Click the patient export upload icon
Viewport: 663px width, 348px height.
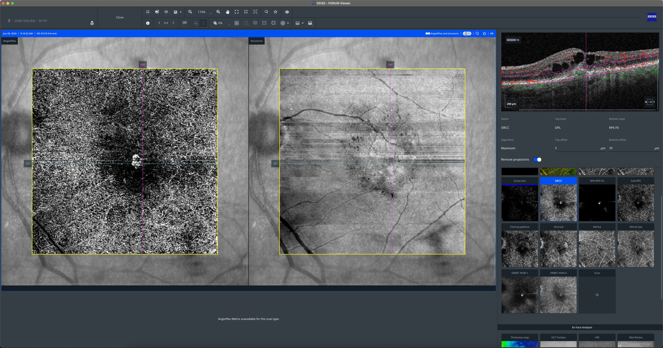tap(92, 23)
